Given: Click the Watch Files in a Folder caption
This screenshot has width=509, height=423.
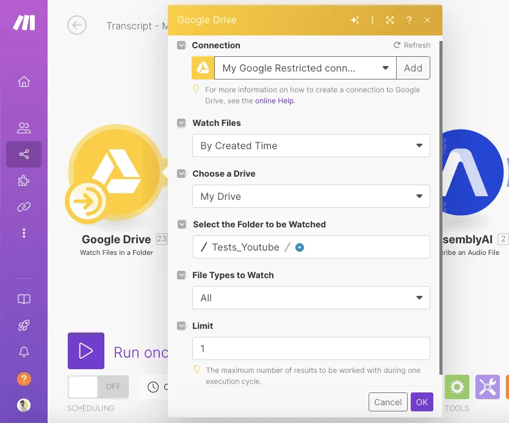Looking at the screenshot, I should (x=116, y=252).
